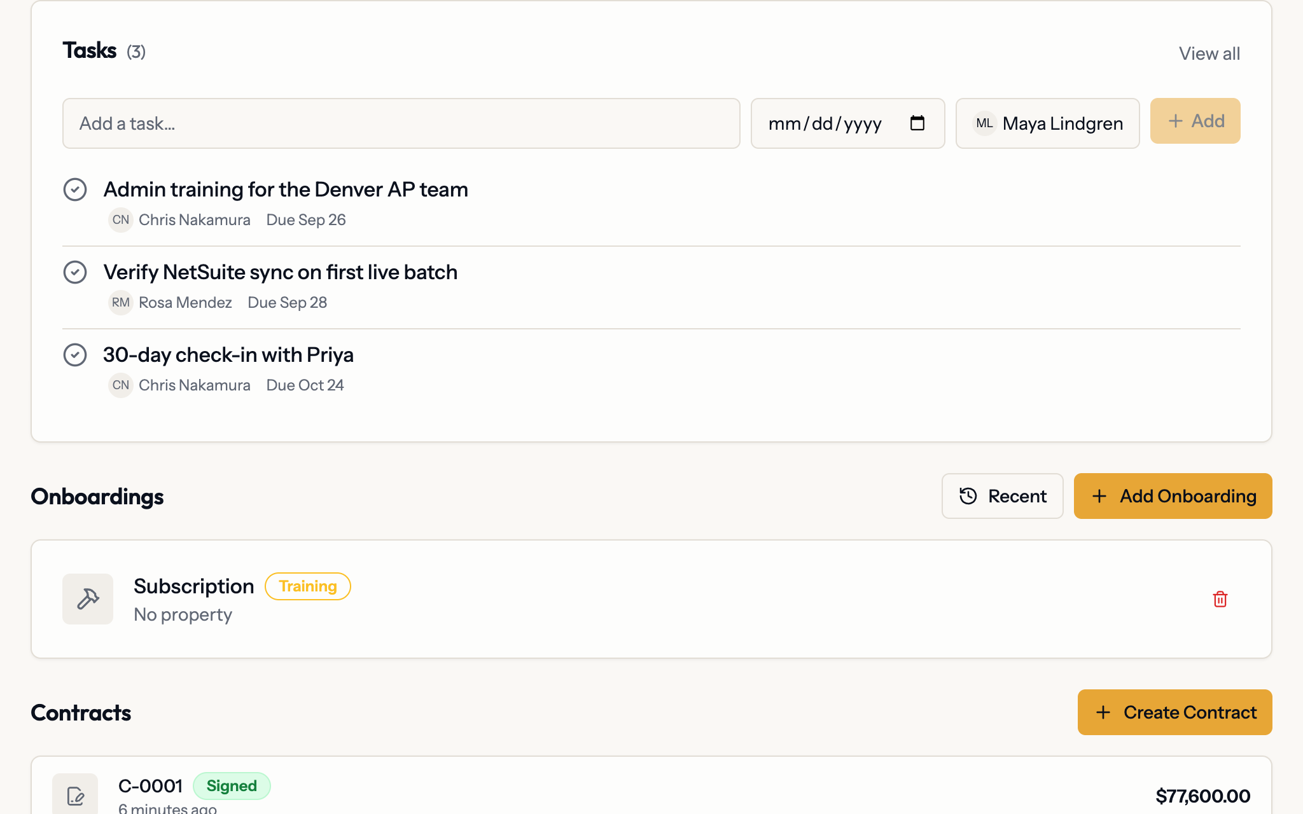Open 30-day check-in with Priya task title
The image size is (1303, 814).
click(228, 355)
